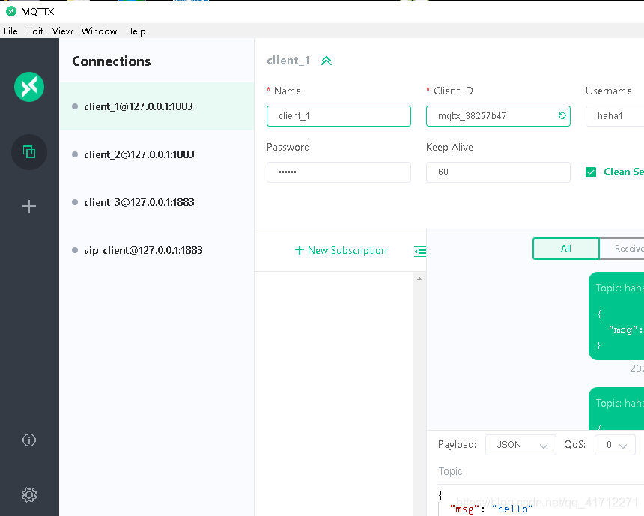This screenshot has width=644, height=516.
Task: Open the View menu
Action: point(62,31)
